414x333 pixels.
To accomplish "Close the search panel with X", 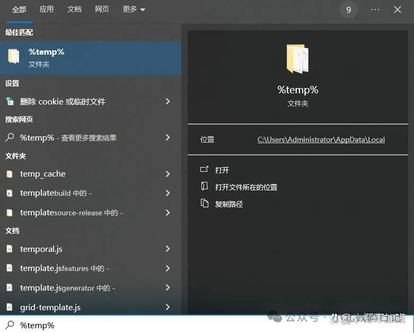I will [x=398, y=10].
